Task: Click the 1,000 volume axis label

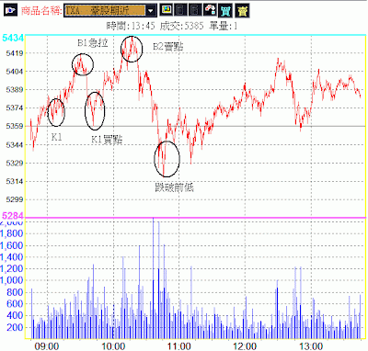Action: pos(11,280)
